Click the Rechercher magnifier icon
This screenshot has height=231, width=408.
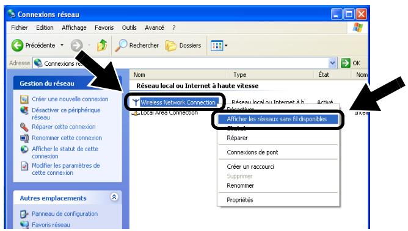(121, 46)
